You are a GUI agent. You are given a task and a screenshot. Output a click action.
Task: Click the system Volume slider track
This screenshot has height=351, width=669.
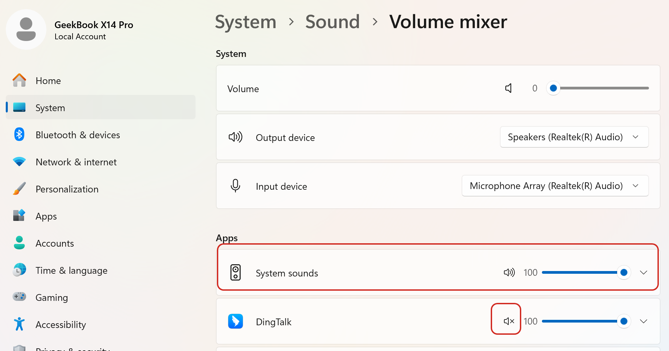tap(603, 88)
